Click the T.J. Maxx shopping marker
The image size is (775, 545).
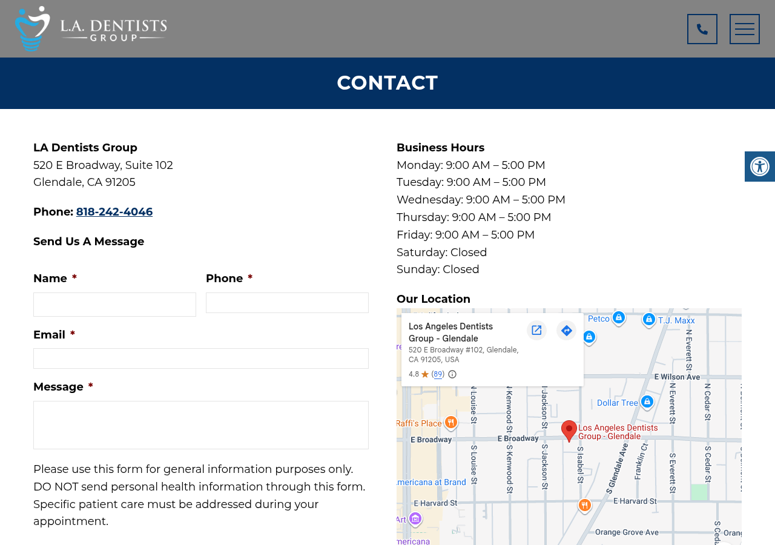(649, 319)
